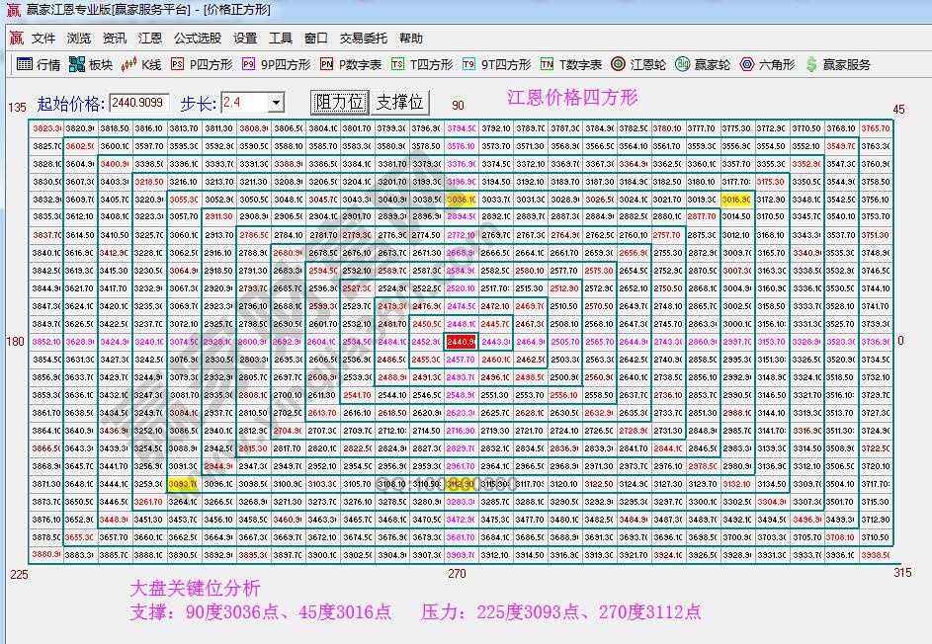The height and width of the screenshot is (644, 932).
Task: Activate 阻力位 resistance mode
Action: coord(338,102)
